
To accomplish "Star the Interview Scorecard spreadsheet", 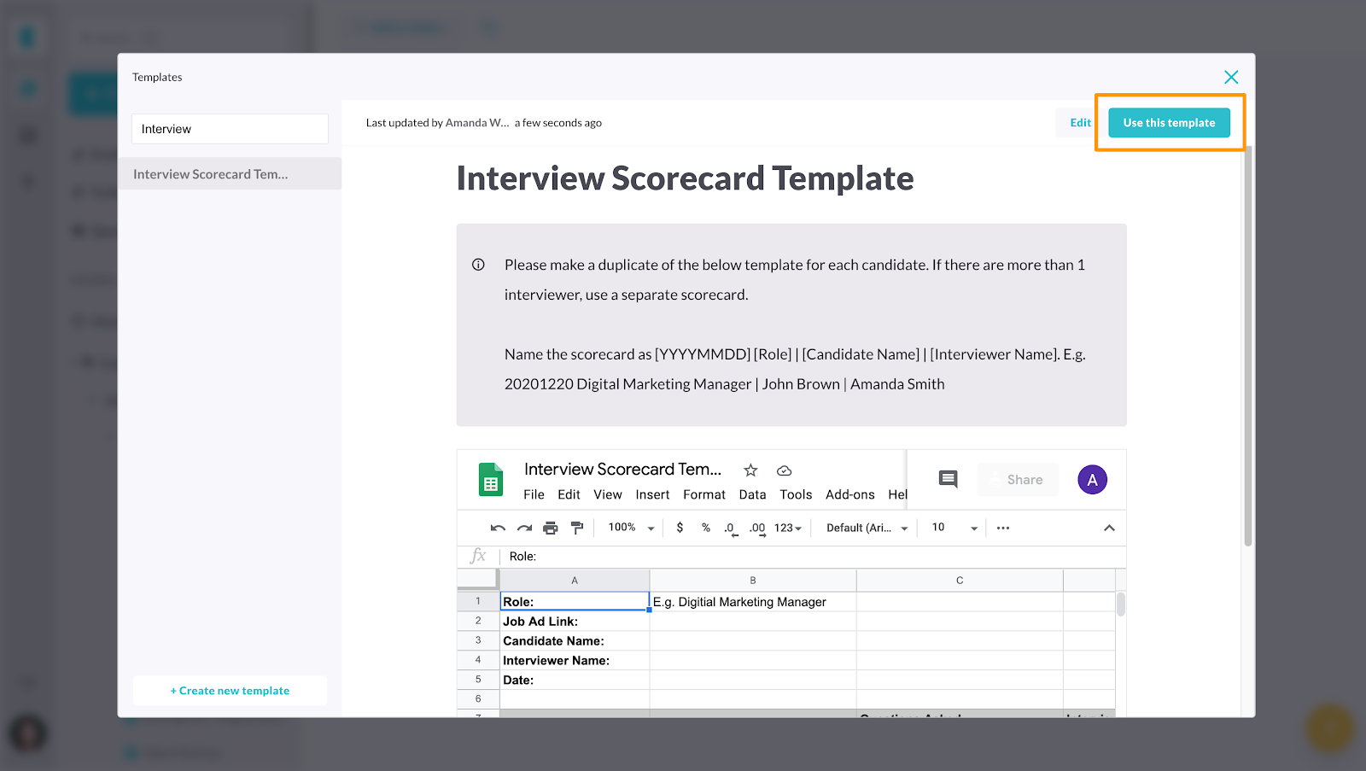I will coord(750,470).
